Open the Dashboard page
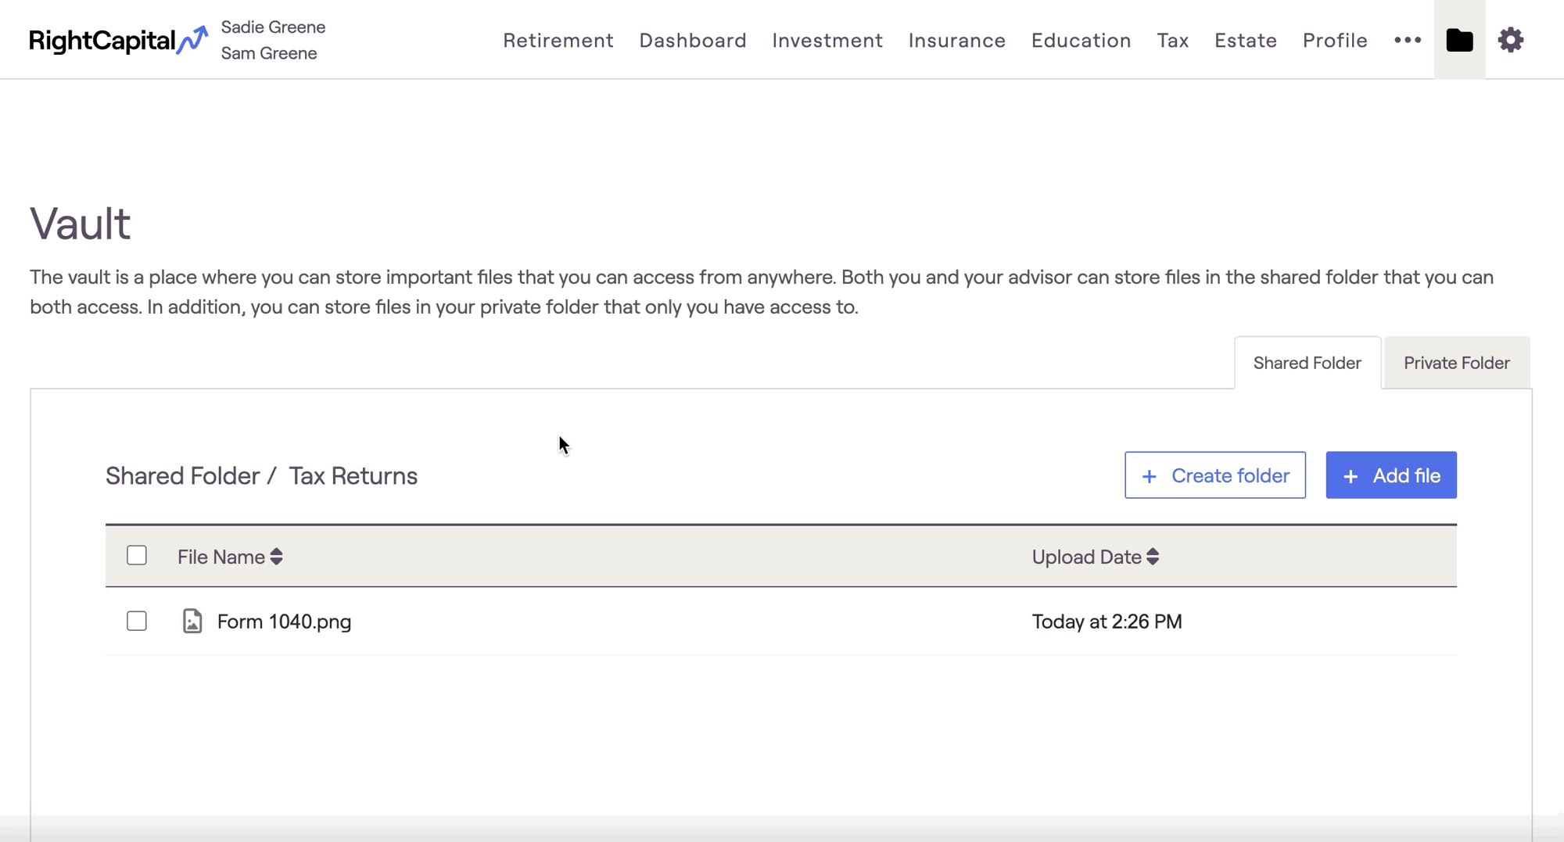 click(x=692, y=40)
